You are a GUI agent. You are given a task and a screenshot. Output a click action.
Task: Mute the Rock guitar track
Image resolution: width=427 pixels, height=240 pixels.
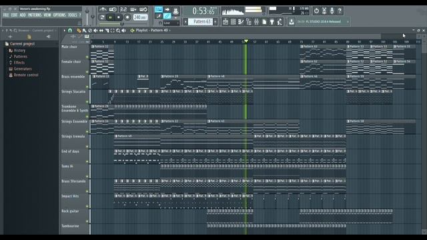87,221
